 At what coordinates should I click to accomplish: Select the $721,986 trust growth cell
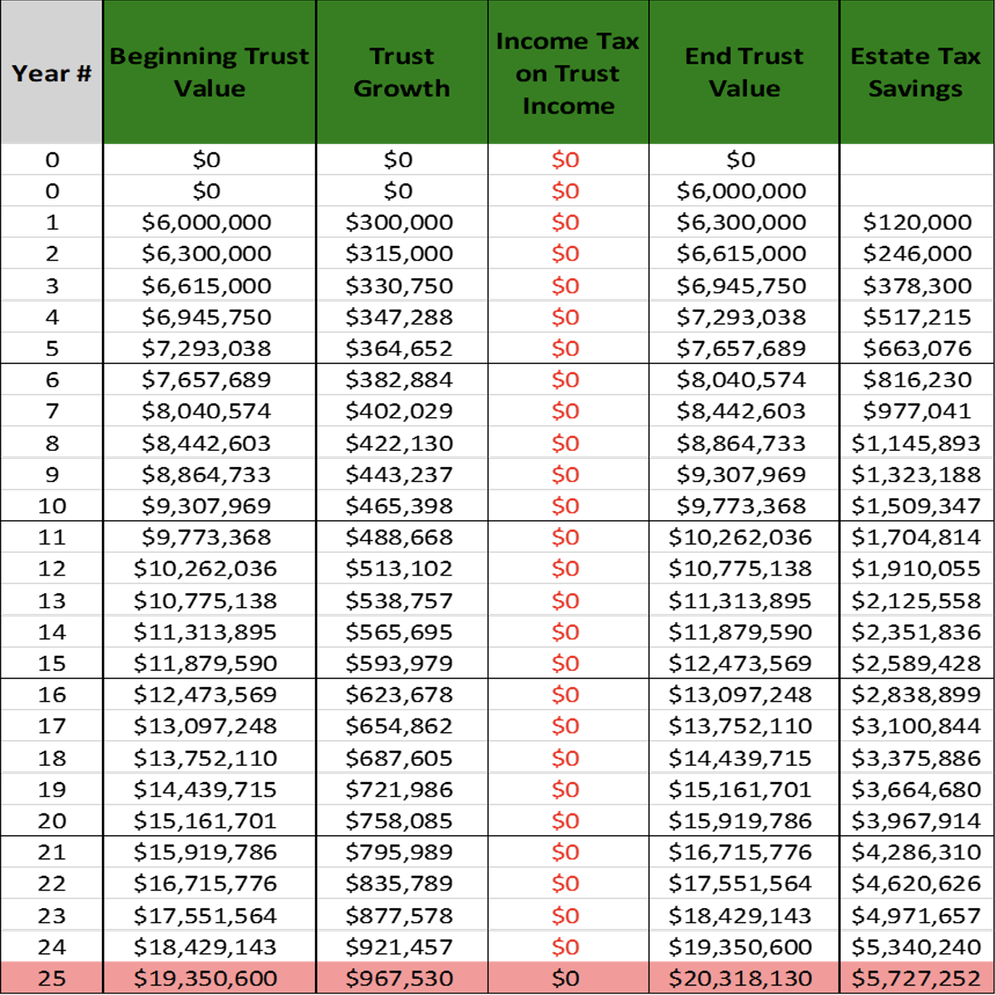point(402,789)
